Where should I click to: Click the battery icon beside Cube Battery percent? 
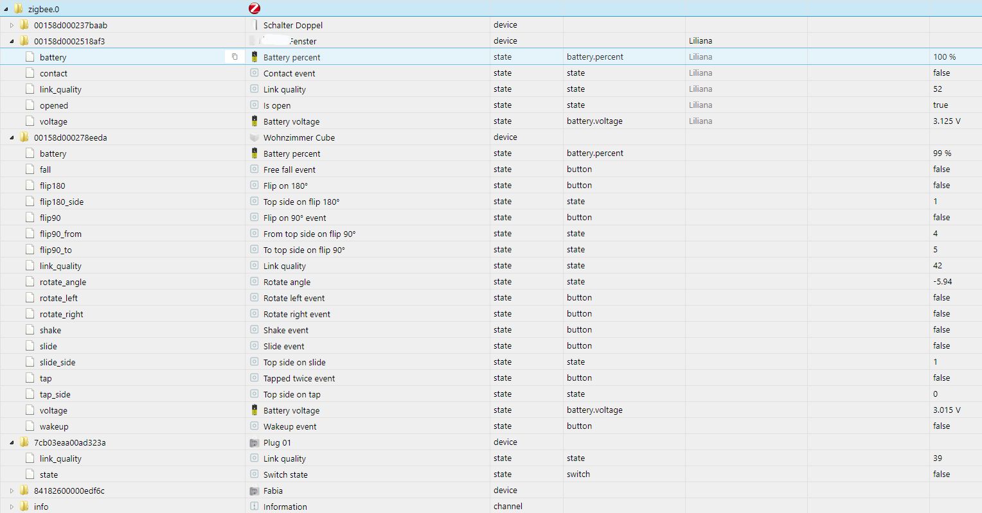254,153
